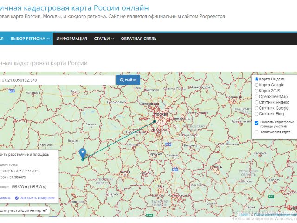
Task: Select Карта Яндекс radio button
Action: 257,79
